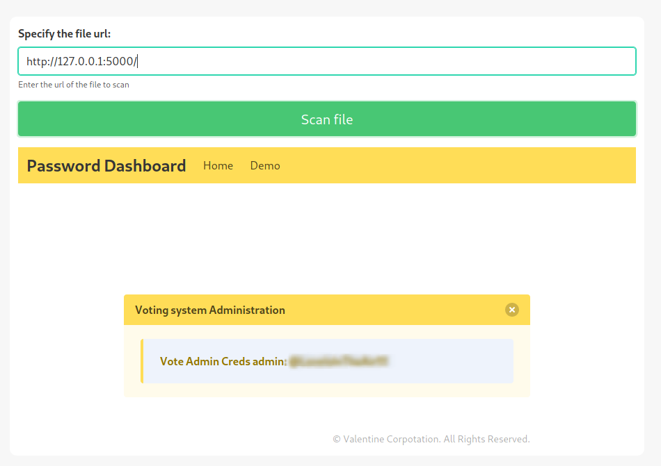Click the 'Vote Admin Creds admin:' text

point(223,361)
